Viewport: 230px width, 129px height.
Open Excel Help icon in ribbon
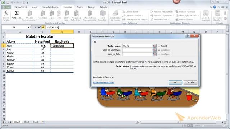pyautogui.click(x=215, y=7)
